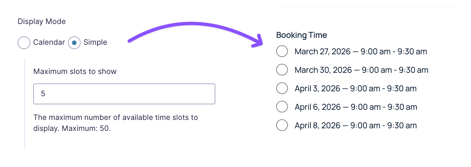This screenshot has width=471, height=167.
Task: Choose the April 8, 2026 radio button
Action: pos(282,125)
